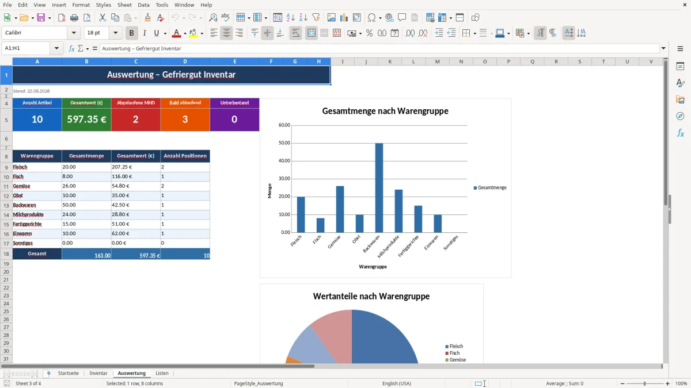
Task: Toggle Center Vertically alignment
Action: click(x=267, y=33)
